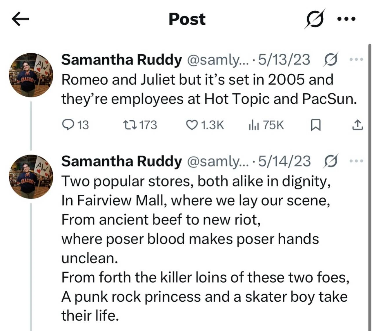This screenshot has height=331, width=374.
Task: Bookmark the Romeo and Juliet tweet
Action: 315,125
